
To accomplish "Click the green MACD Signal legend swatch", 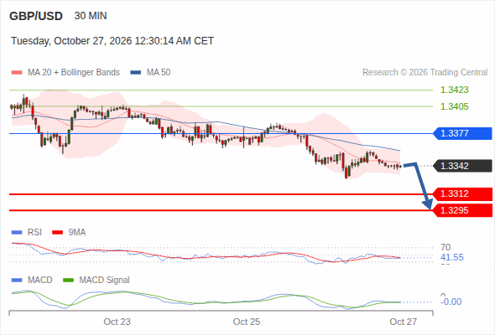I will 68,280.
